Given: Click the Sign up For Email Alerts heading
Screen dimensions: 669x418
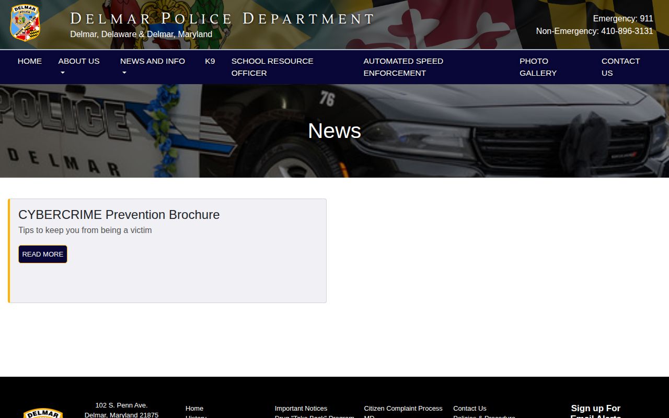Looking at the screenshot, I should 596,412.
